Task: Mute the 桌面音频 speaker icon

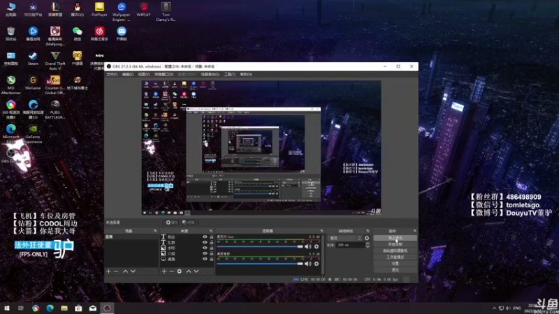Action: coord(308,264)
